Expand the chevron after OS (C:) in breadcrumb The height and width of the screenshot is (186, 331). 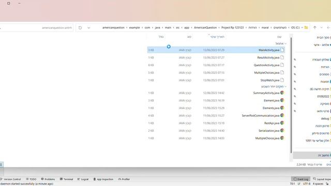pyautogui.click(x=289, y=27)
